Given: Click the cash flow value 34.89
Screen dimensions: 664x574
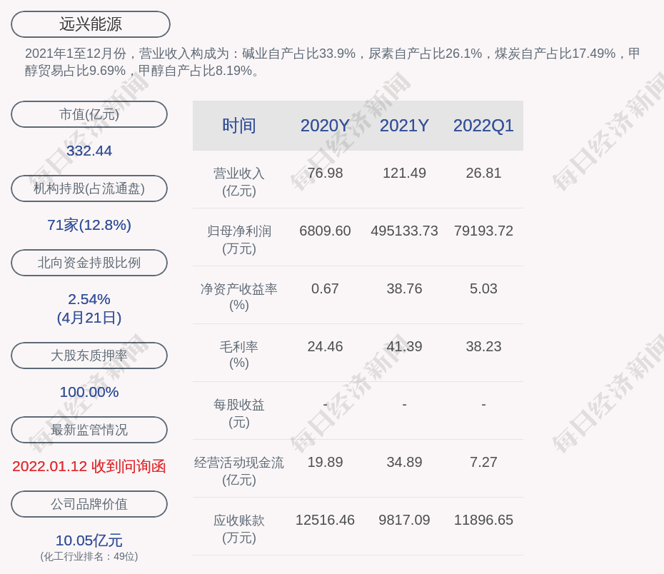Looking at the screenshot, I should pyautogui.click(x=404, y=462).
